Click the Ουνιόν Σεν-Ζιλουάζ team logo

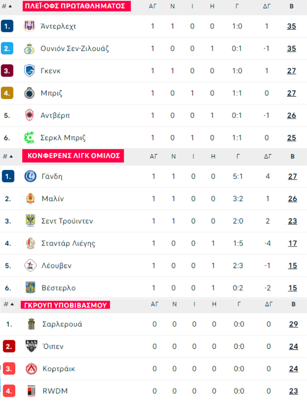29,48
